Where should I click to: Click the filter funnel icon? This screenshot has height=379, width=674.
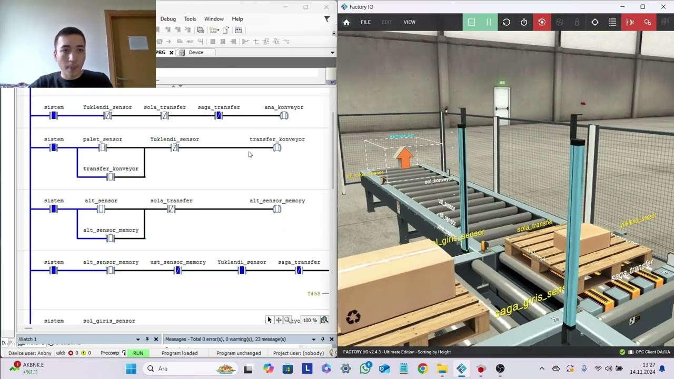(327, 19)
